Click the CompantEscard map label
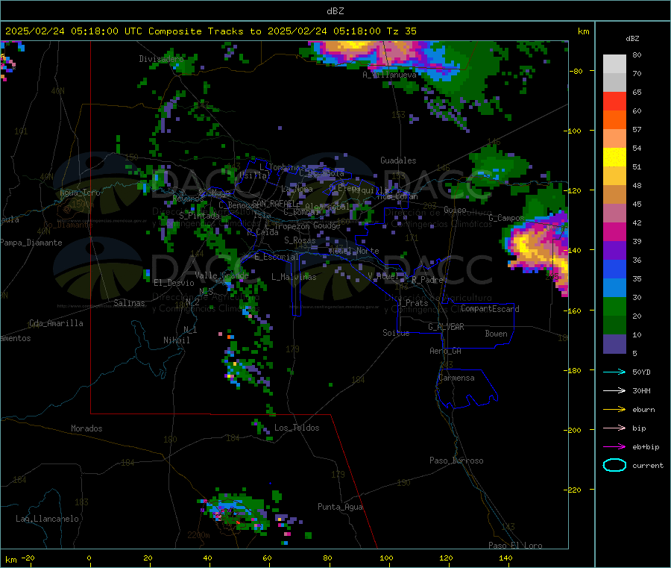The image size is (671, 568). 490,309
